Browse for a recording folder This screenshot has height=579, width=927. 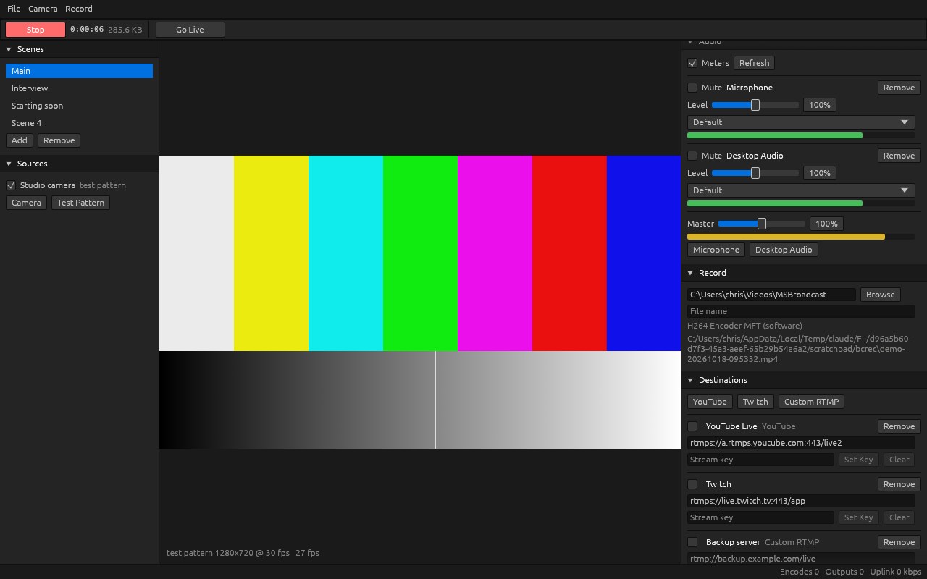tap(881, 295)
